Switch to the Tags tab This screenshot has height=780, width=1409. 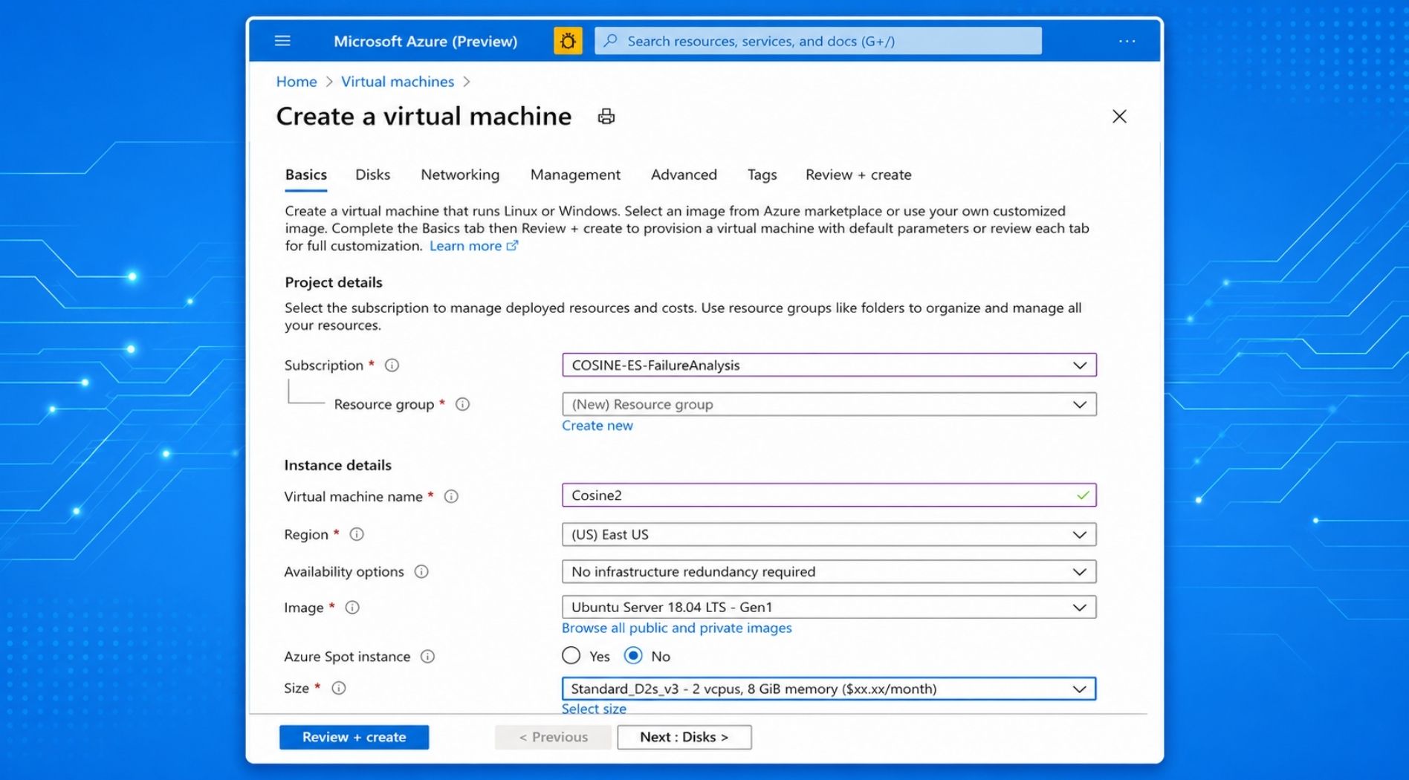coord(762,175)
